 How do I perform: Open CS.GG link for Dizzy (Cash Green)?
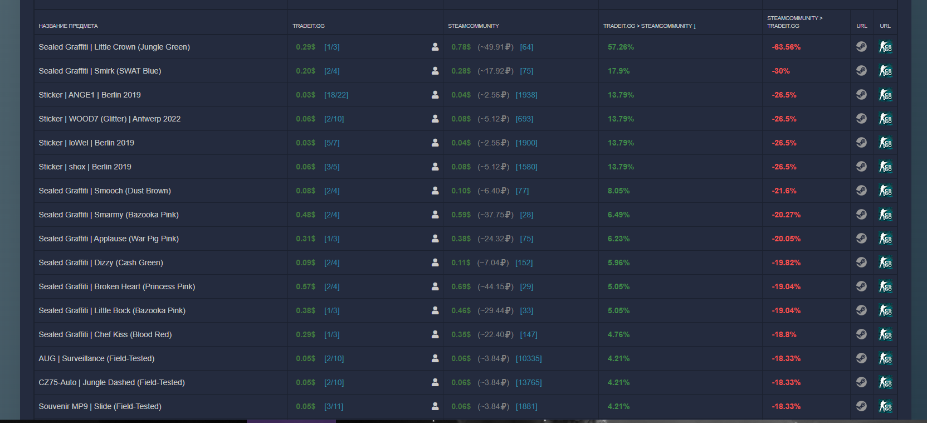coord(885,262)
